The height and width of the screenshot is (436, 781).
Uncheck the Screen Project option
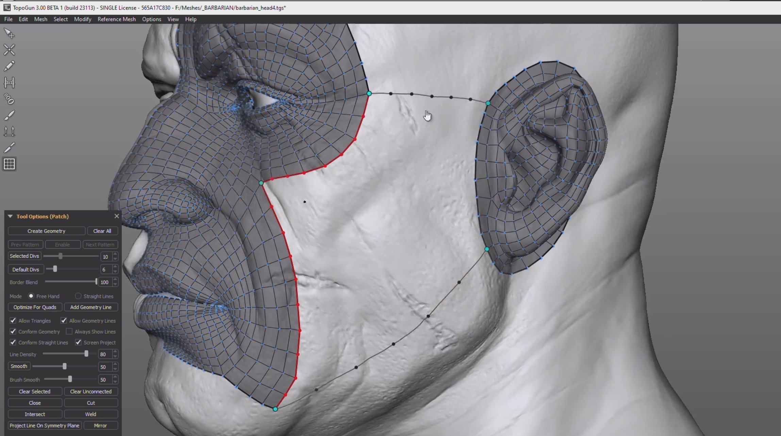coord(78,342)
